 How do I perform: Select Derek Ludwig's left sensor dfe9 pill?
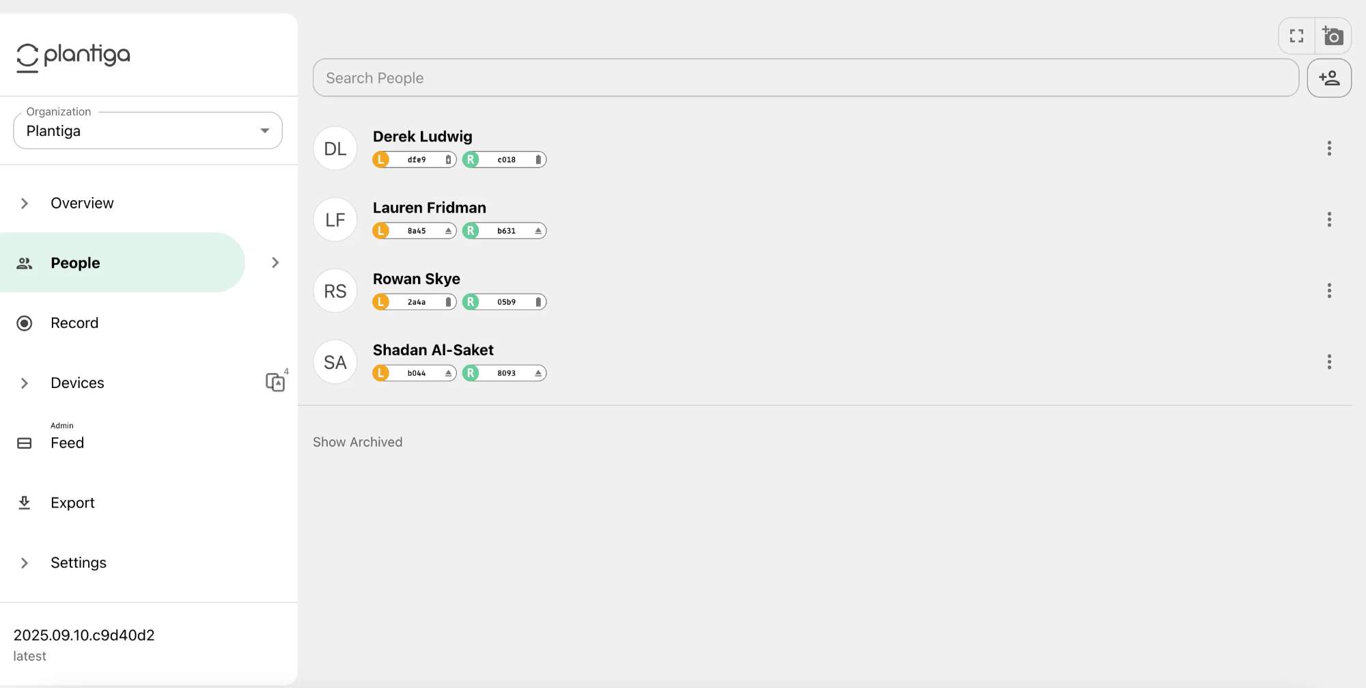pyautogui.click(x=414, y=159)
